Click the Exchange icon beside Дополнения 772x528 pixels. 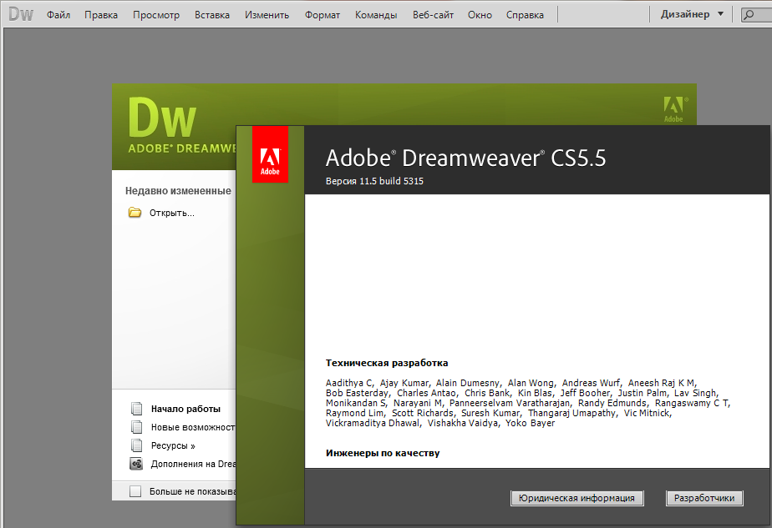(136, 464)
